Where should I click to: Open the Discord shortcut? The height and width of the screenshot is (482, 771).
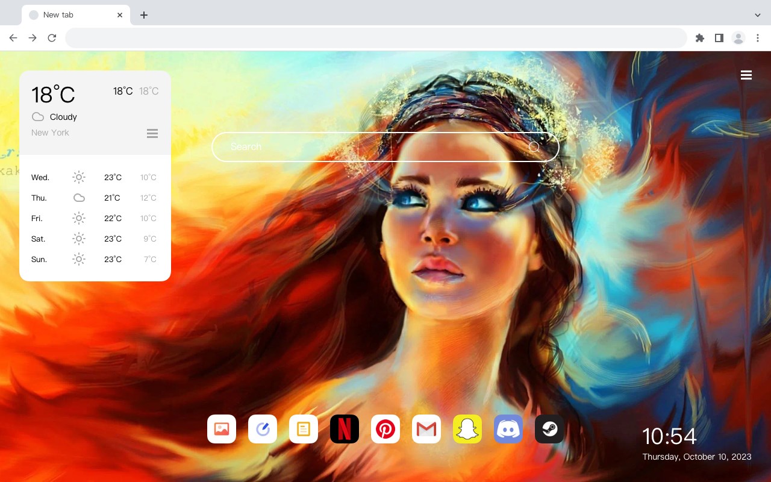click(508, 429)
